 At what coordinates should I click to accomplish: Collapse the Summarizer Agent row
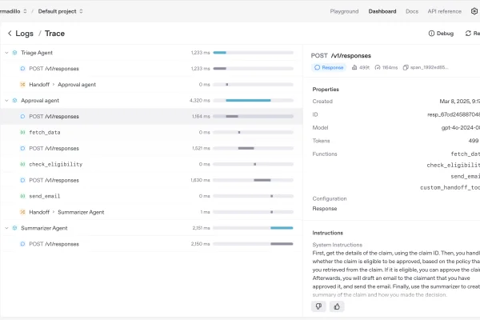pos(6,228)
